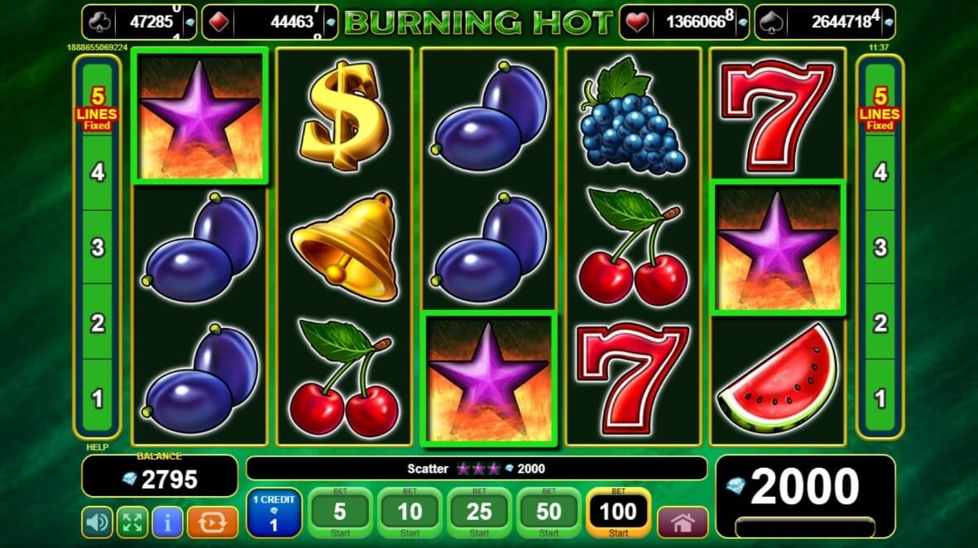The height and width of the screenshot is (548, 978).
Task: Click the gold dollar sign symbol
Action: coord(343,116)
